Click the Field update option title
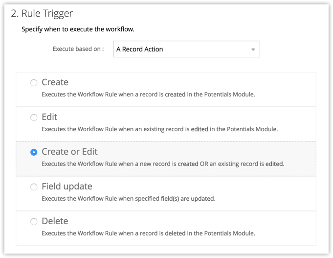 click(x=67, y=187)
